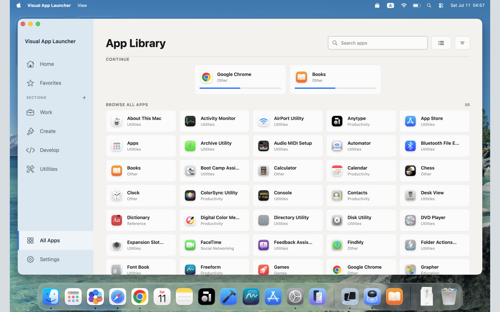500x312 pixels.
Task: Open Expansion Slot Utility tile
Action: pos(141,245)
